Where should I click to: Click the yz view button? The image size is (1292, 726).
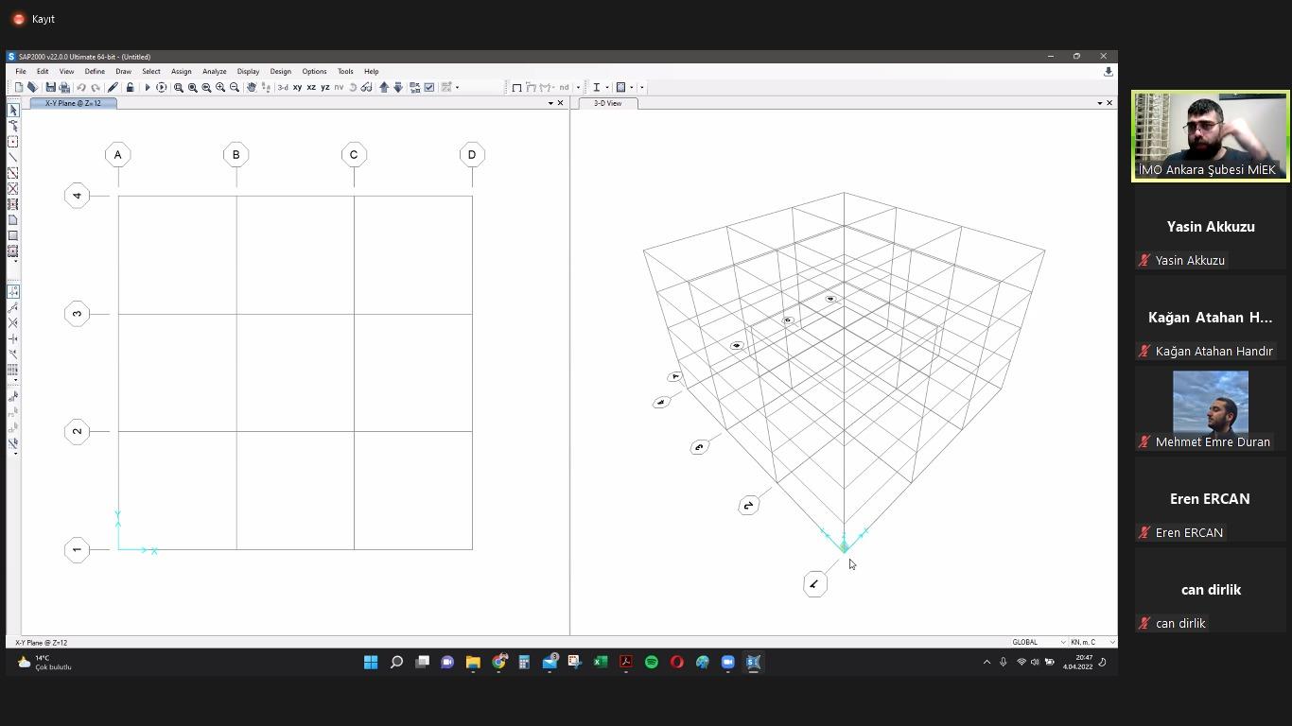(x=325, y=87)
